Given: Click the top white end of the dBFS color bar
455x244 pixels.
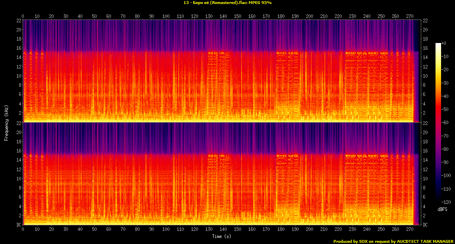Looking at the screenshot, I should [438, 44].
